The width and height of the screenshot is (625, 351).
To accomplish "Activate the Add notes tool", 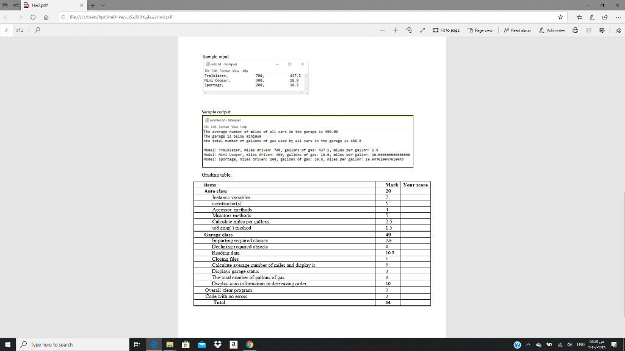I will [x=552, y=30].
